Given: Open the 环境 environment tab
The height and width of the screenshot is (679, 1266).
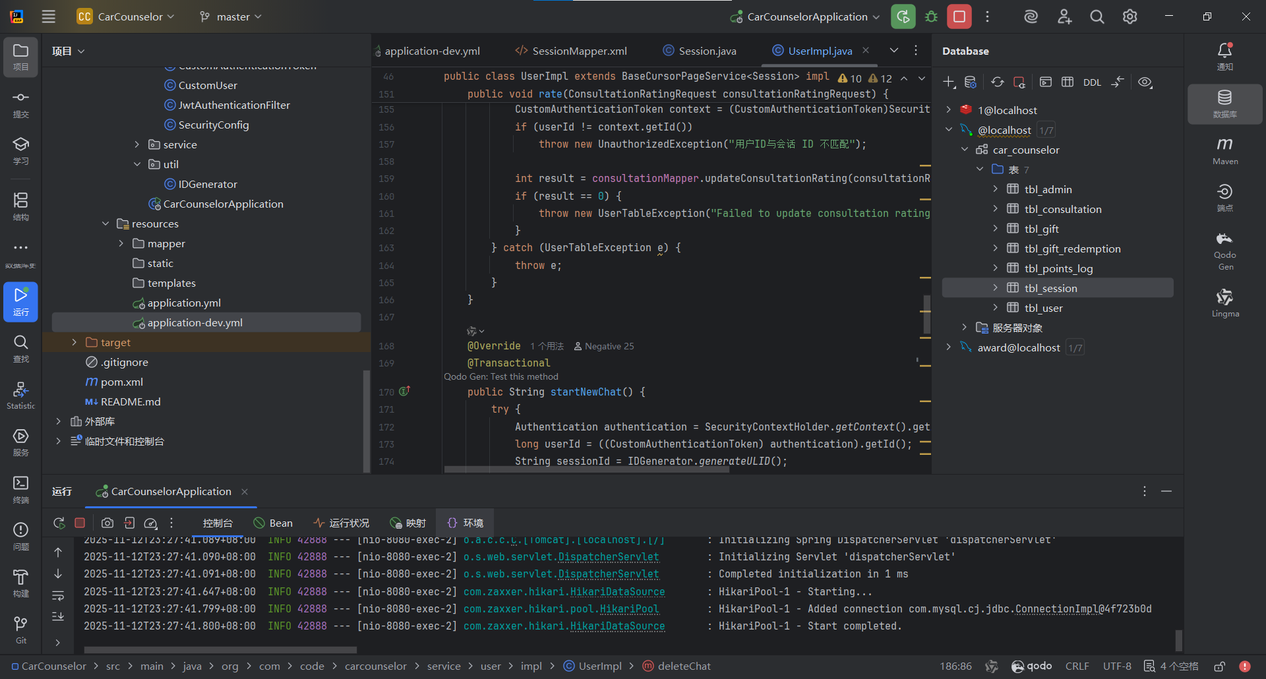Looking at the screenshot, I should click(466, 523).
